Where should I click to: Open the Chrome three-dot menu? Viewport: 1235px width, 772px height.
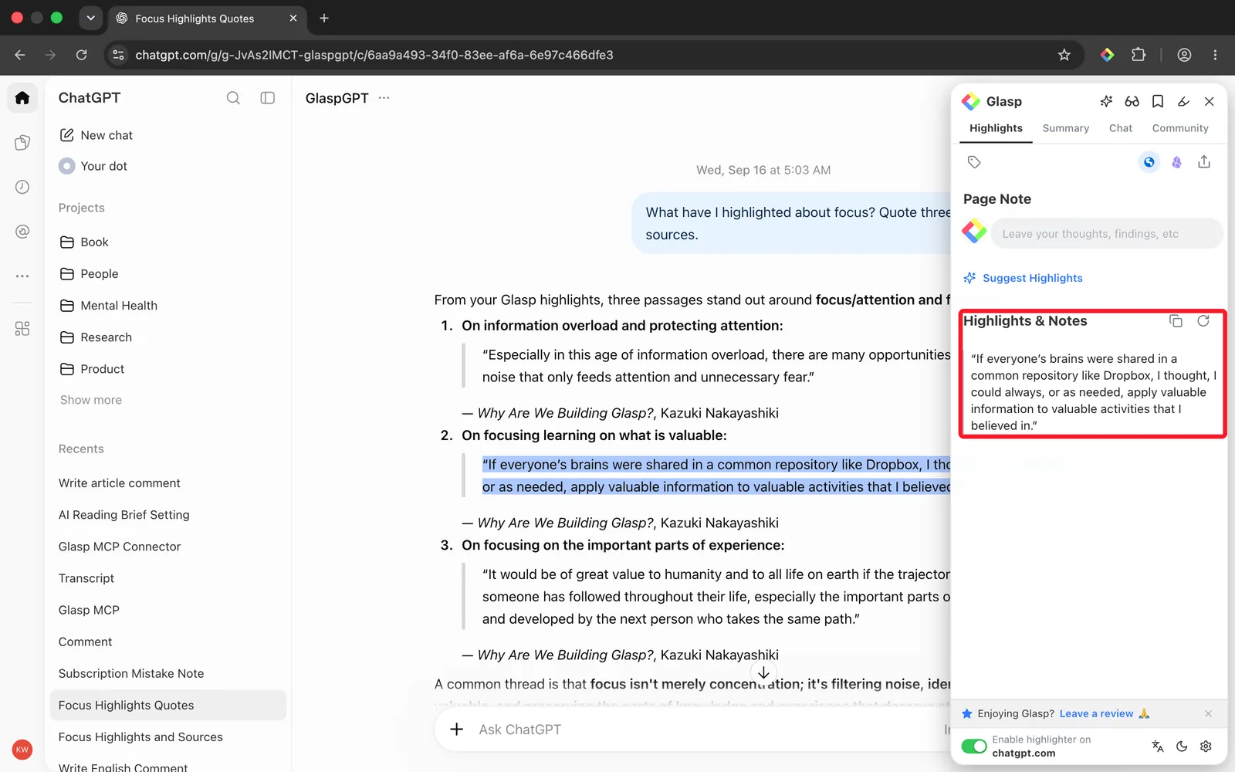pyautogui.click(x=1215, y=55)
